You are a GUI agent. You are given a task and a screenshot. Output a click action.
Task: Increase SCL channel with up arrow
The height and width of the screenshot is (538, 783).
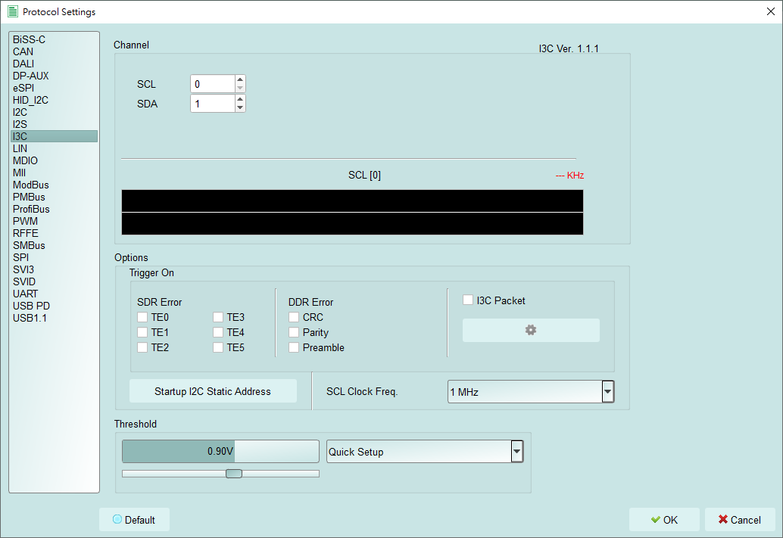click(240, 79)
